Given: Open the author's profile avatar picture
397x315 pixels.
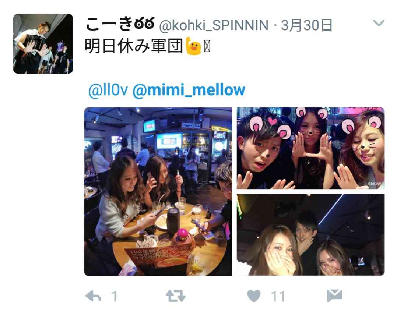Looking at the screenshot, I should (x=43, y=44).
